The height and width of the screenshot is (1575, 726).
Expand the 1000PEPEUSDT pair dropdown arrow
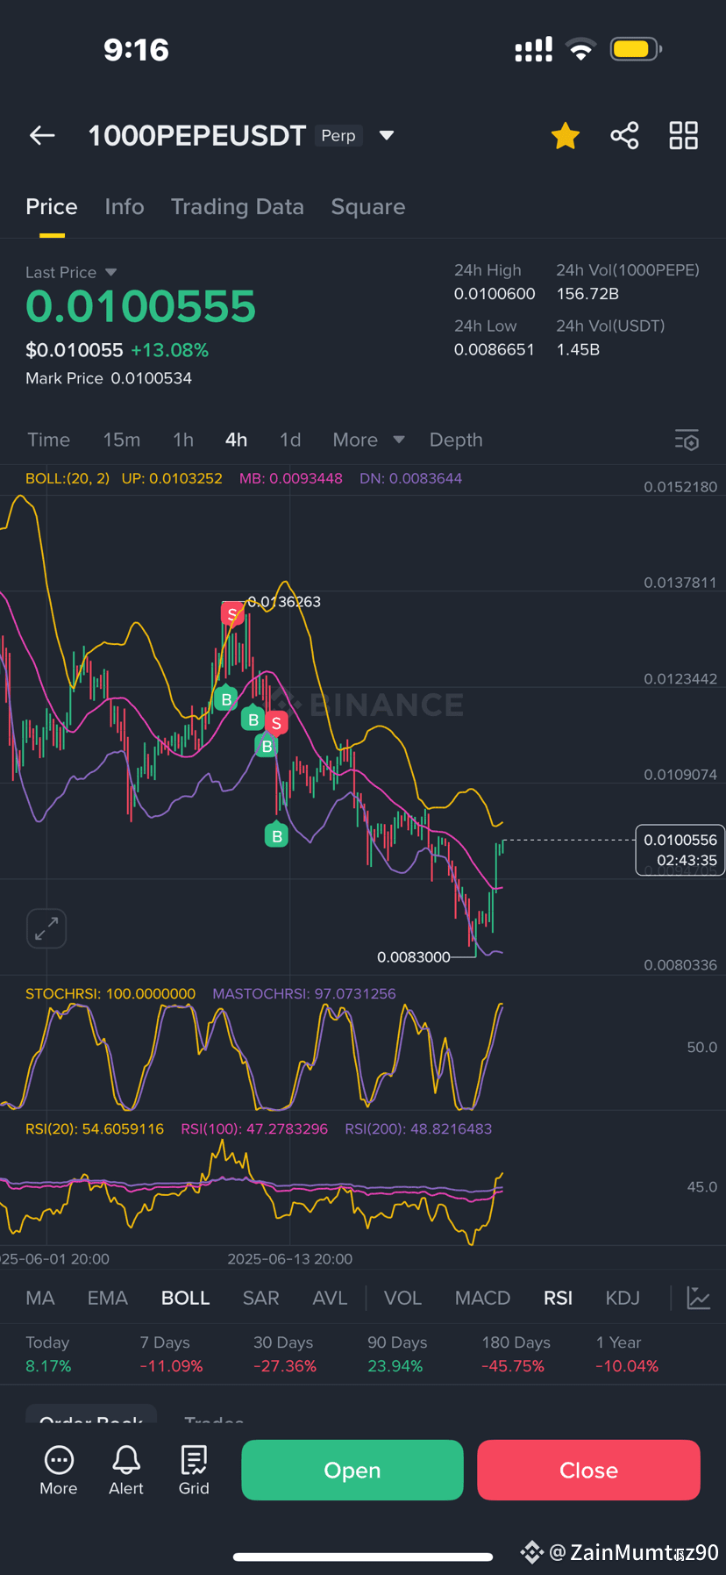coord(387,135)
